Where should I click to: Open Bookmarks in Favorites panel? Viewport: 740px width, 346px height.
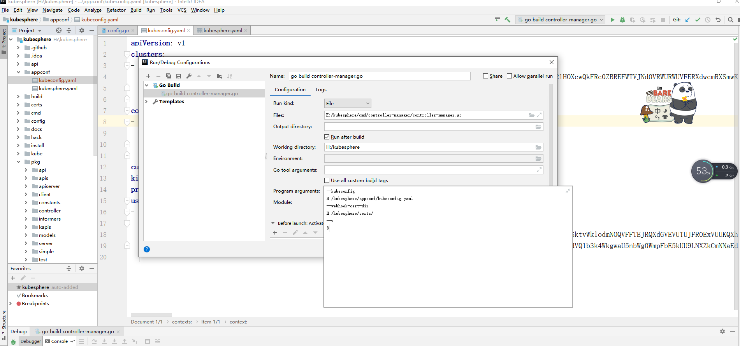35,296
